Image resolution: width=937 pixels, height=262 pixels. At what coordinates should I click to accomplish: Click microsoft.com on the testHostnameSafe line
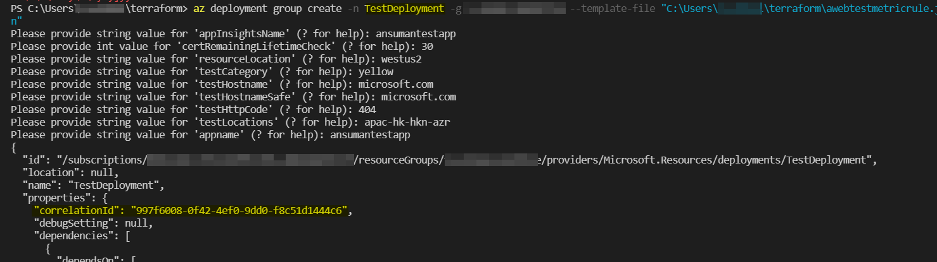coord(419,96)
